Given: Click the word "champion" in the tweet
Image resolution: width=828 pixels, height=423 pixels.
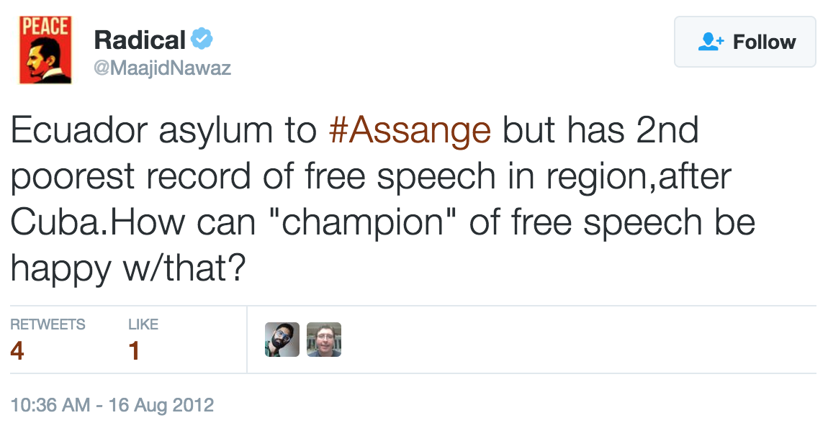Looking at the screenshot, I should click(363, 223).
